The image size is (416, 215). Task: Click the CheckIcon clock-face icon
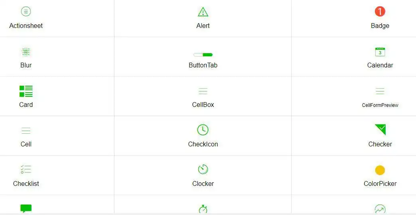[203, 130]
